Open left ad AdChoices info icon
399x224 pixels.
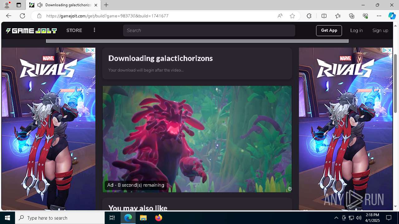click(x=88, y=50)
